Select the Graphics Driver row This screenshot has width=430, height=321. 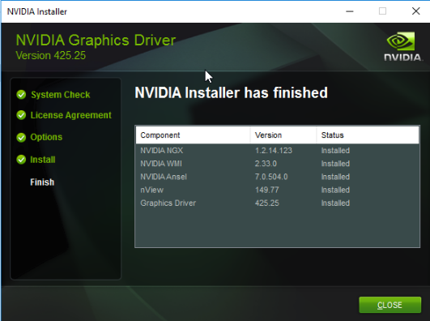pyautogui.click(x=278, y=203)
